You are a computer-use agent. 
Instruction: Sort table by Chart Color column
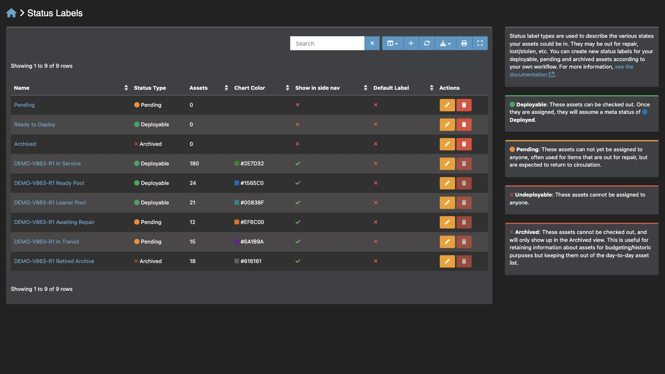(261, 88)
